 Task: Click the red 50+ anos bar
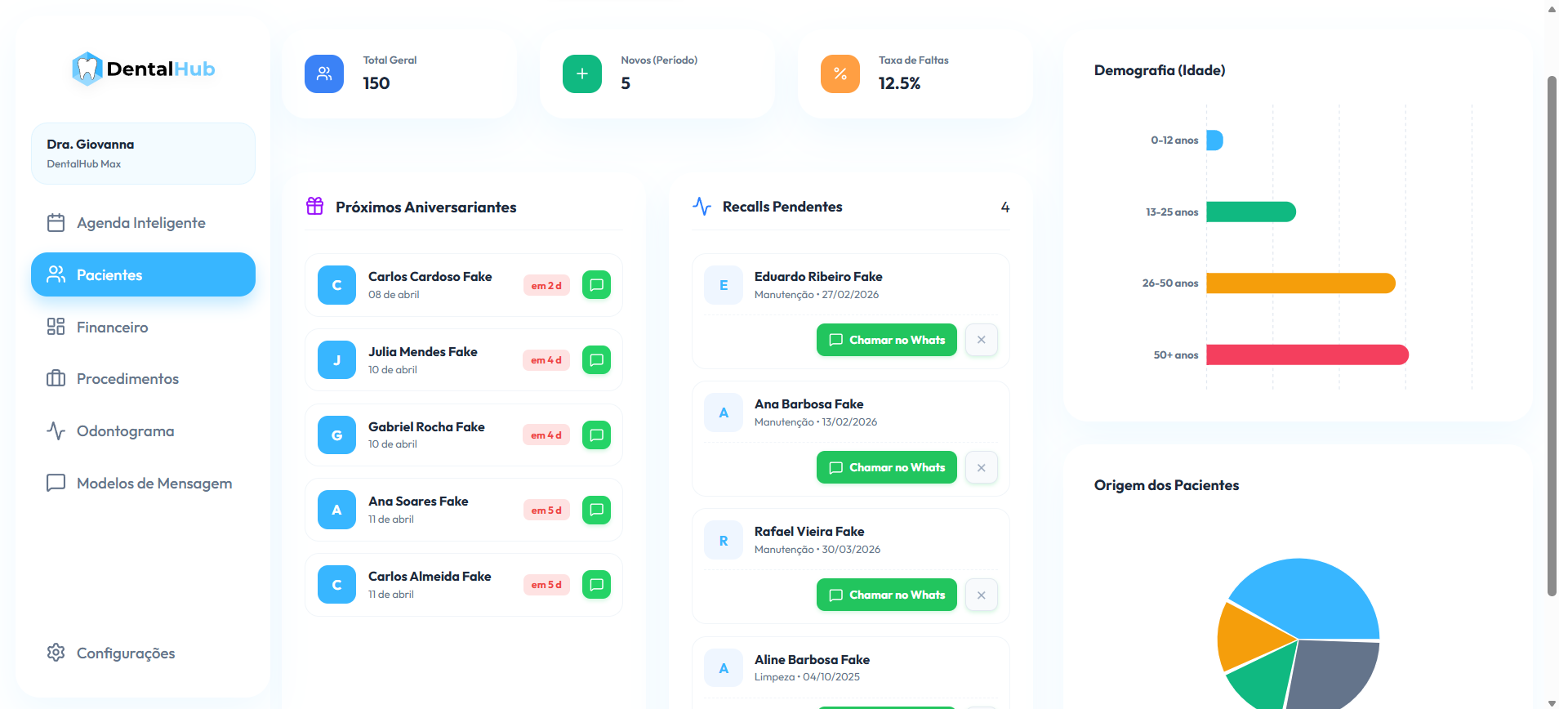pos(1307,354)
